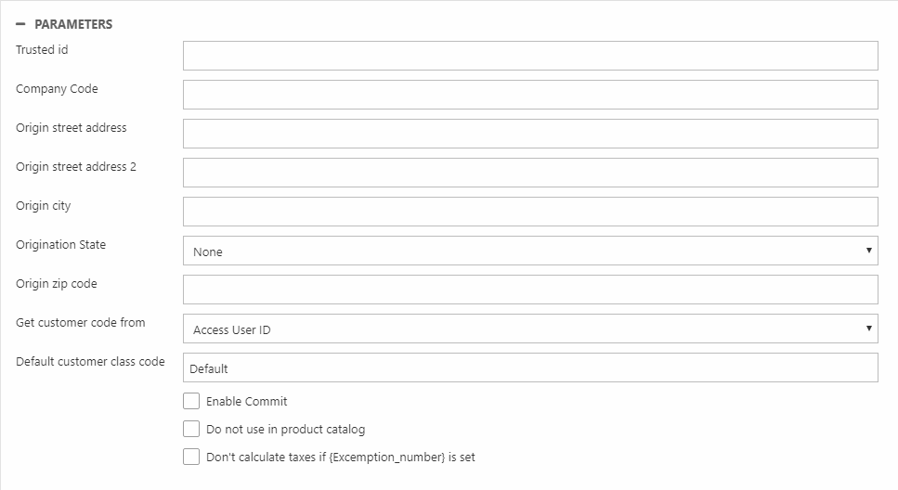
Task: Click the Do not use in product catalog label
Action: (x=285, y=430)
